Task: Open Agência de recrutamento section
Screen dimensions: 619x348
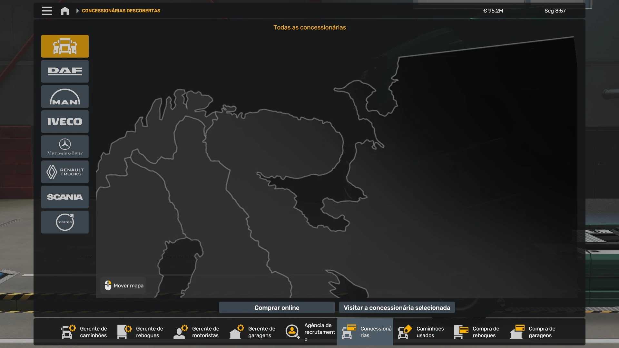Action: click(309, 332)
